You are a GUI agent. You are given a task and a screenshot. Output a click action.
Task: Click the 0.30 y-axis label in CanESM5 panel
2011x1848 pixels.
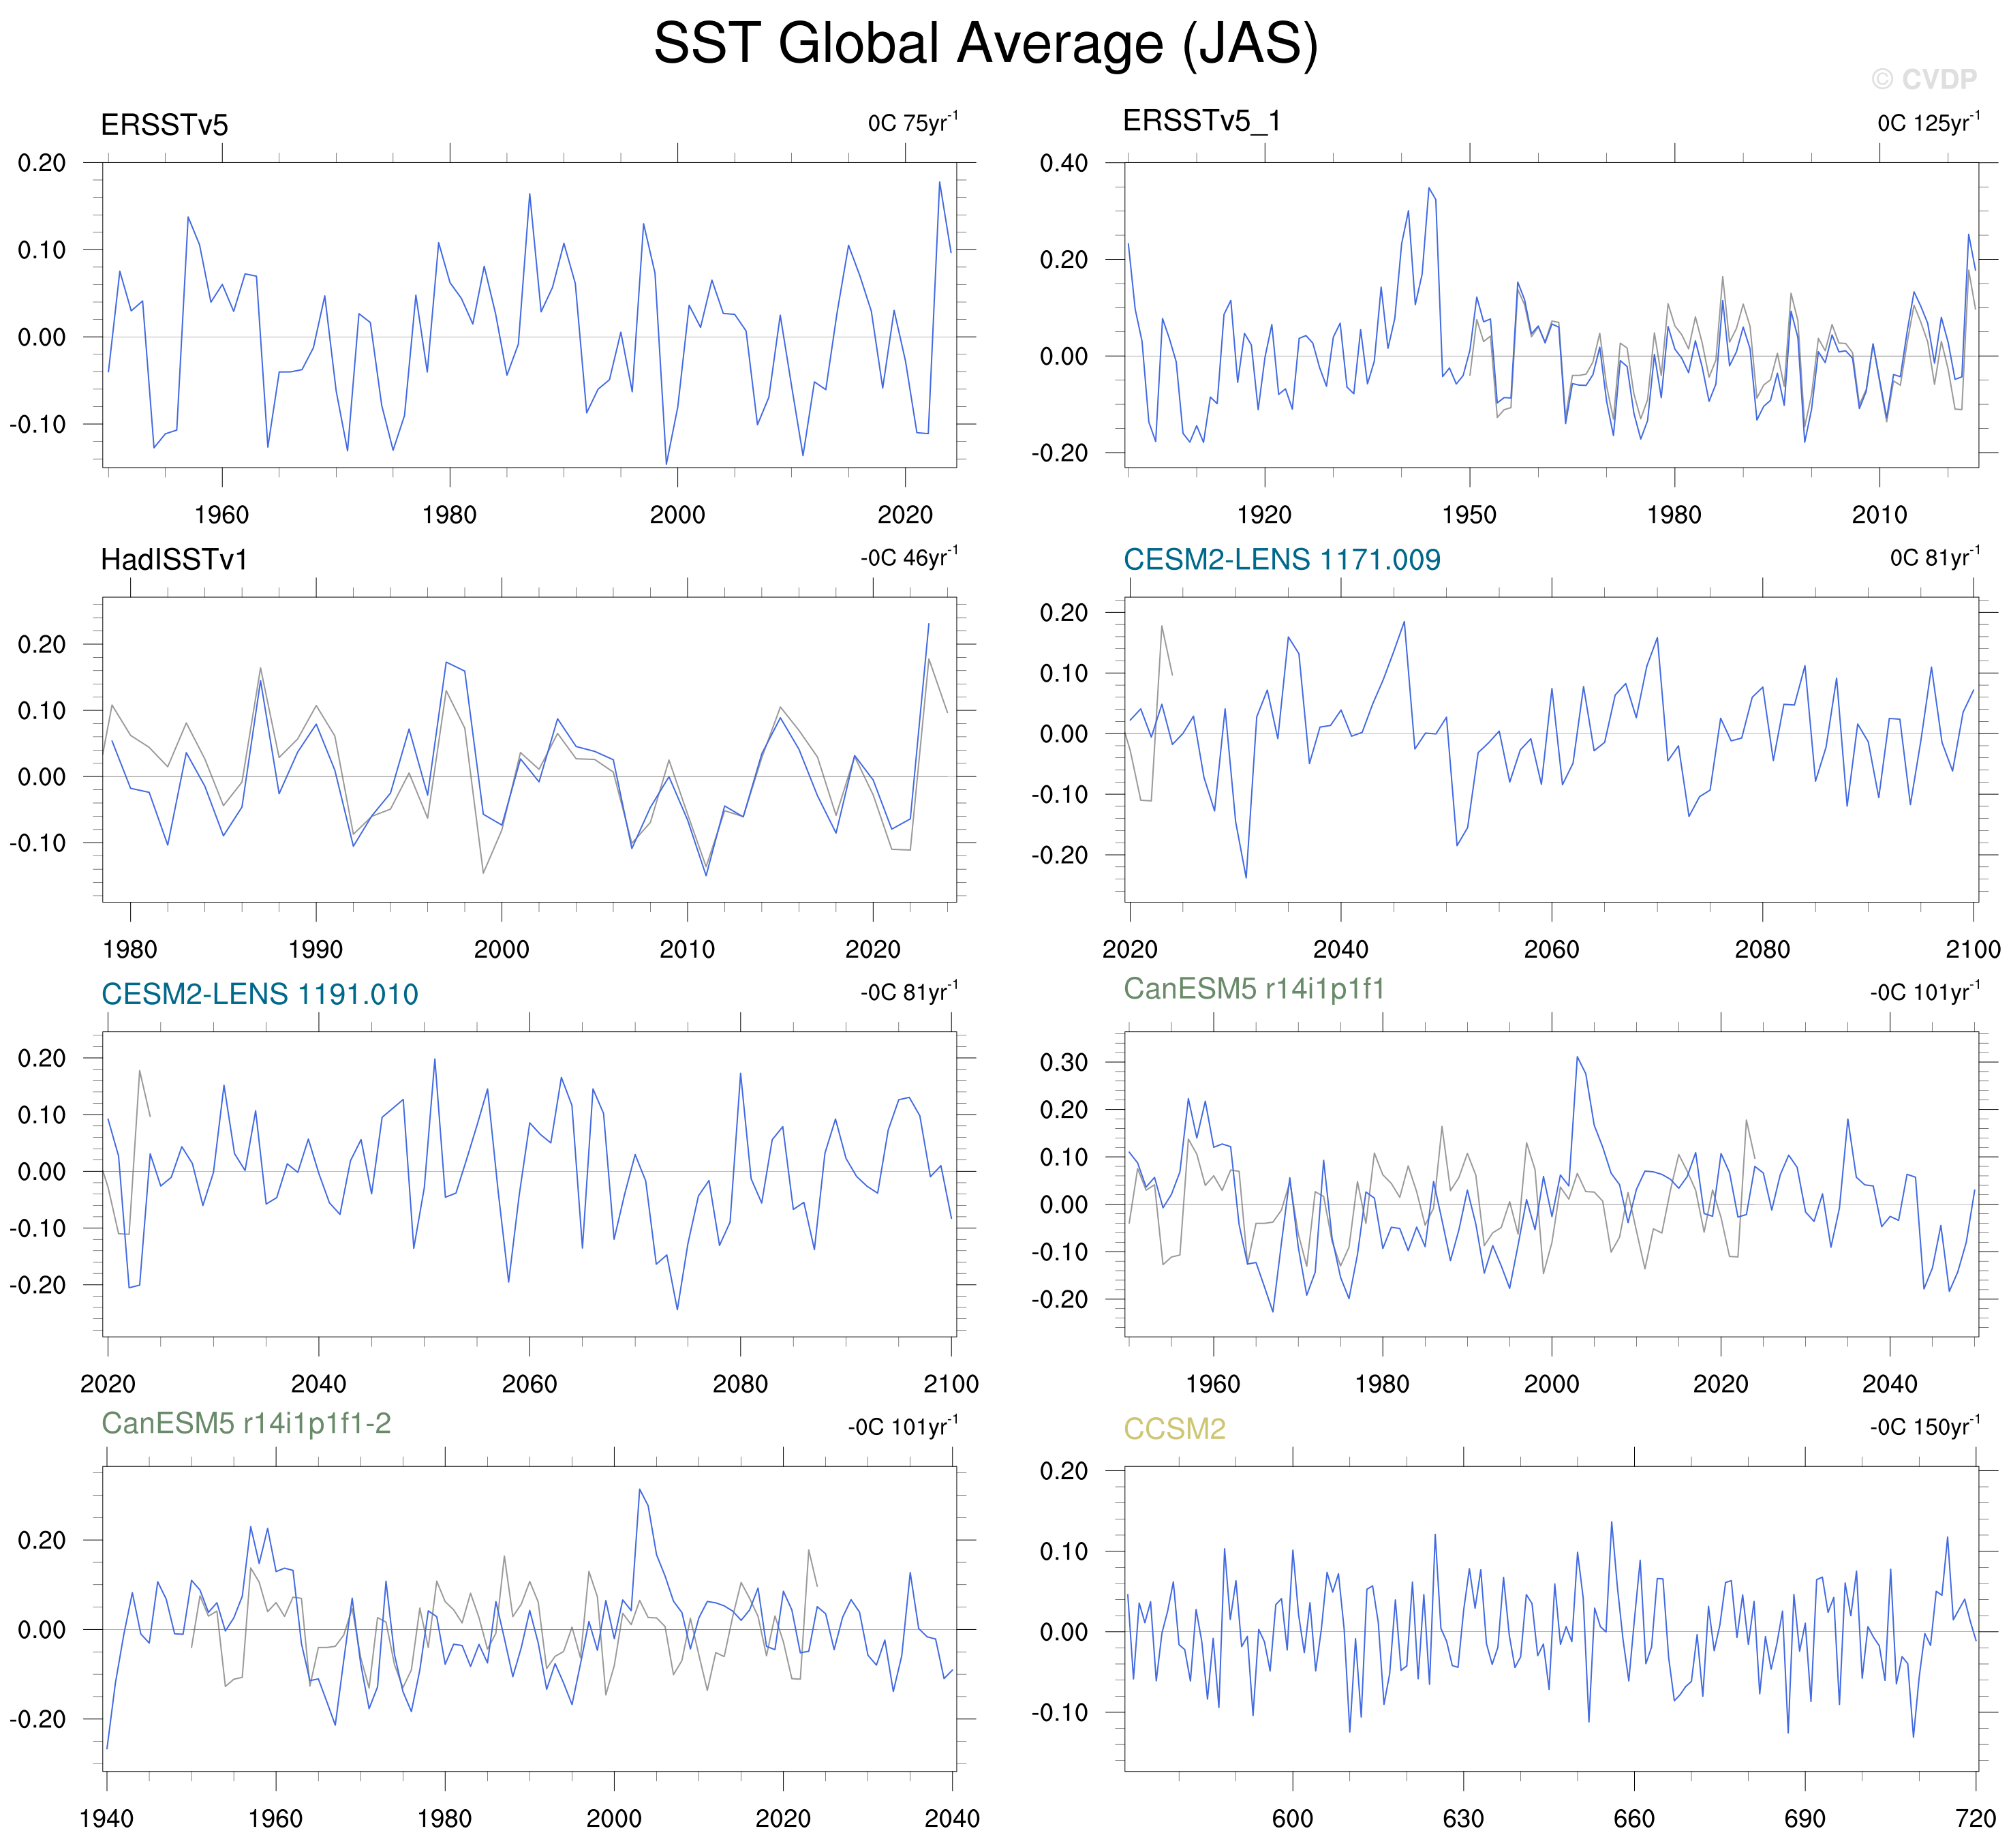point(1064,1062)
